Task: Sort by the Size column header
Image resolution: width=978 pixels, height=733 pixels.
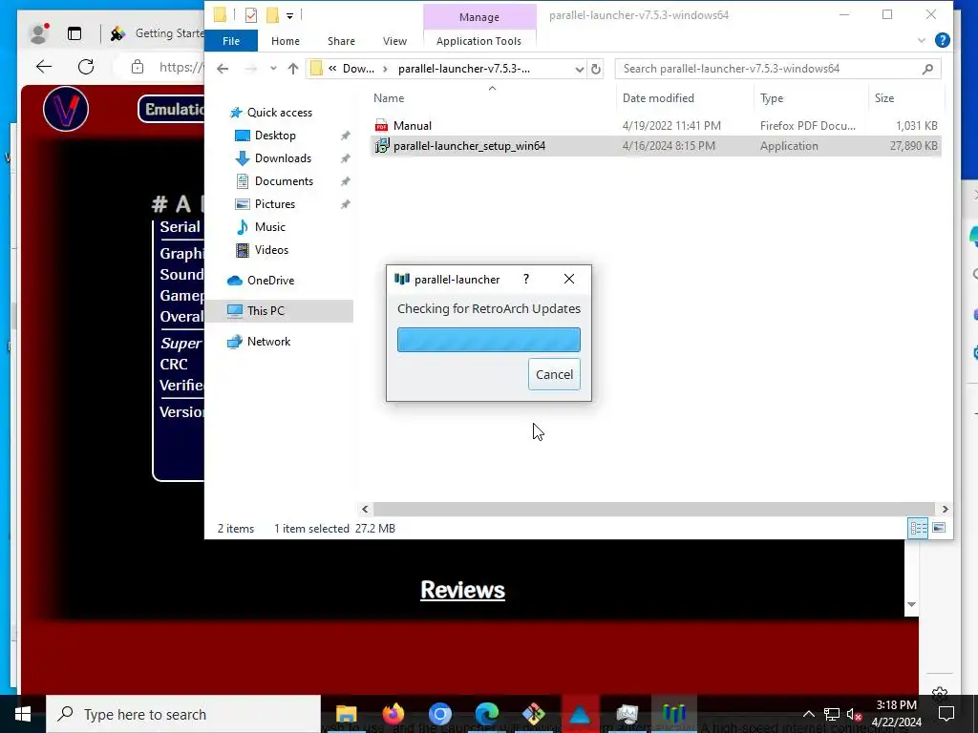Action: (x=883, y=98)
